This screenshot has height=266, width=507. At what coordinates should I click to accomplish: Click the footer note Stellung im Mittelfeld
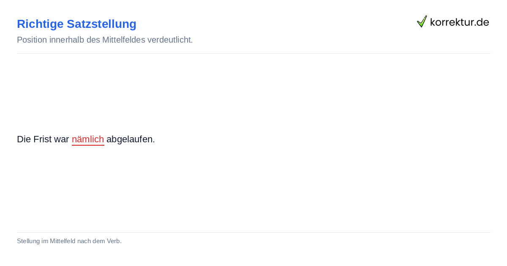point(69,241)
